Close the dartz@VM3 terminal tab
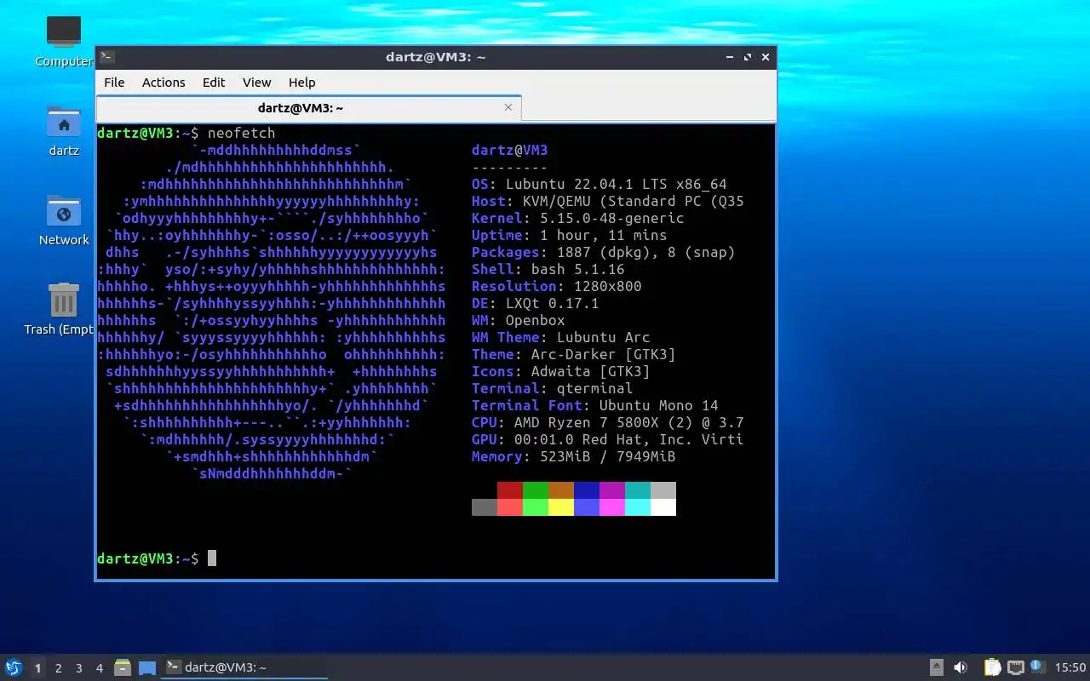Image resolution: width=1090 pixels, height=681 pixels. (508, 107)
